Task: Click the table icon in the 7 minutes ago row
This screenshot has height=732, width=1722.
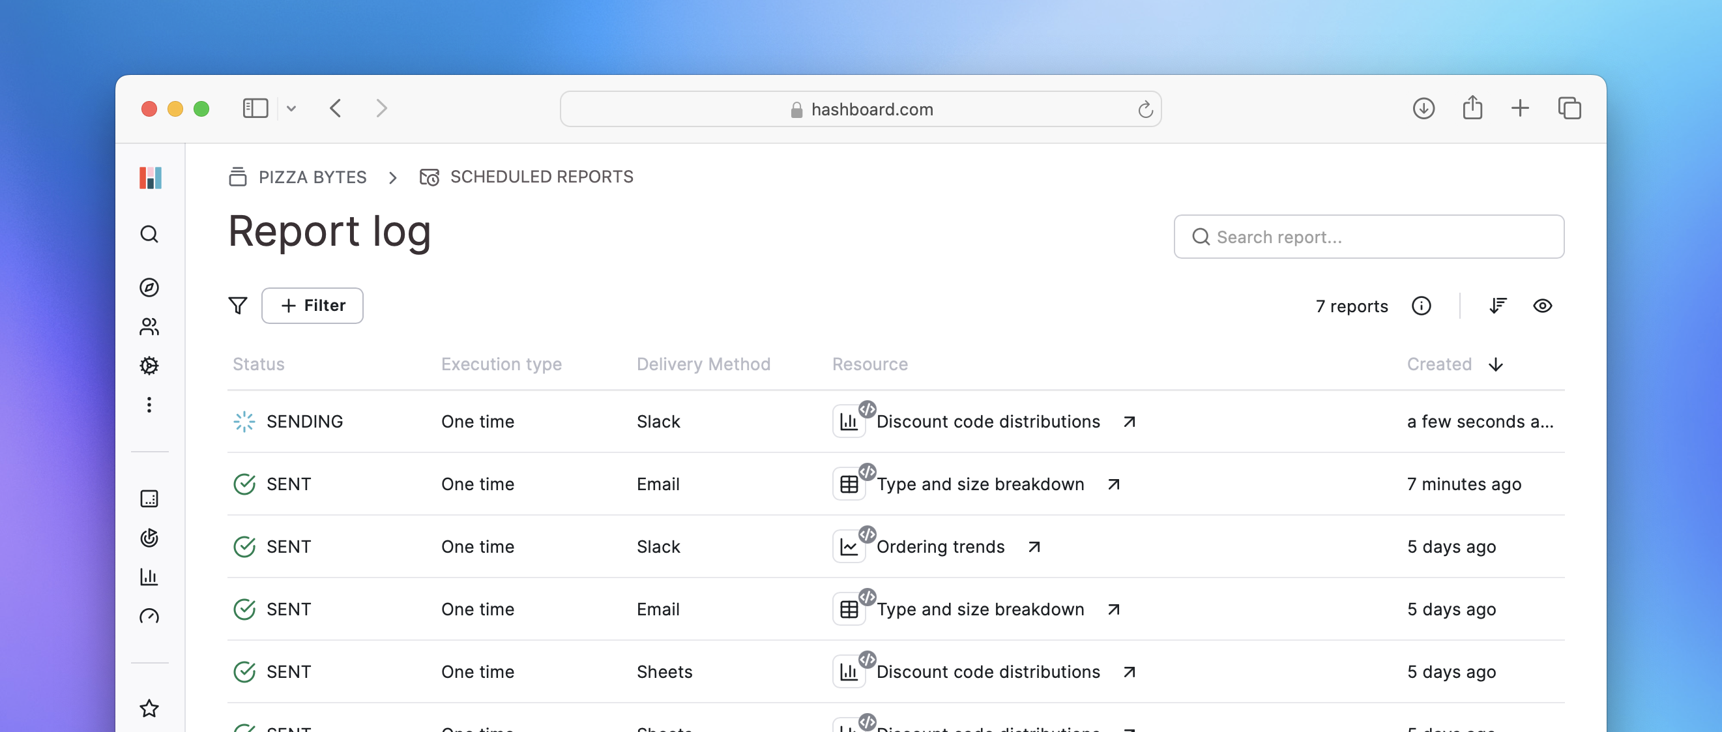Action: coord(849,484)
